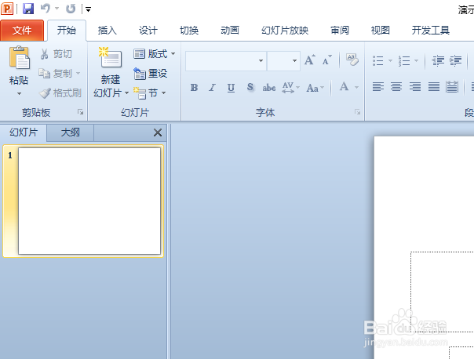Redo the last action
The width and height of the screenshot is (474, 359).
[71, 9]
